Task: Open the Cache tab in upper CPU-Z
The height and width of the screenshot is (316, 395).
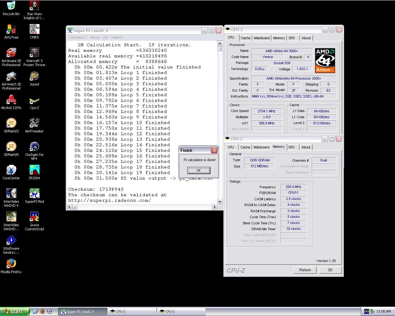Action: [x=245, y=38]
